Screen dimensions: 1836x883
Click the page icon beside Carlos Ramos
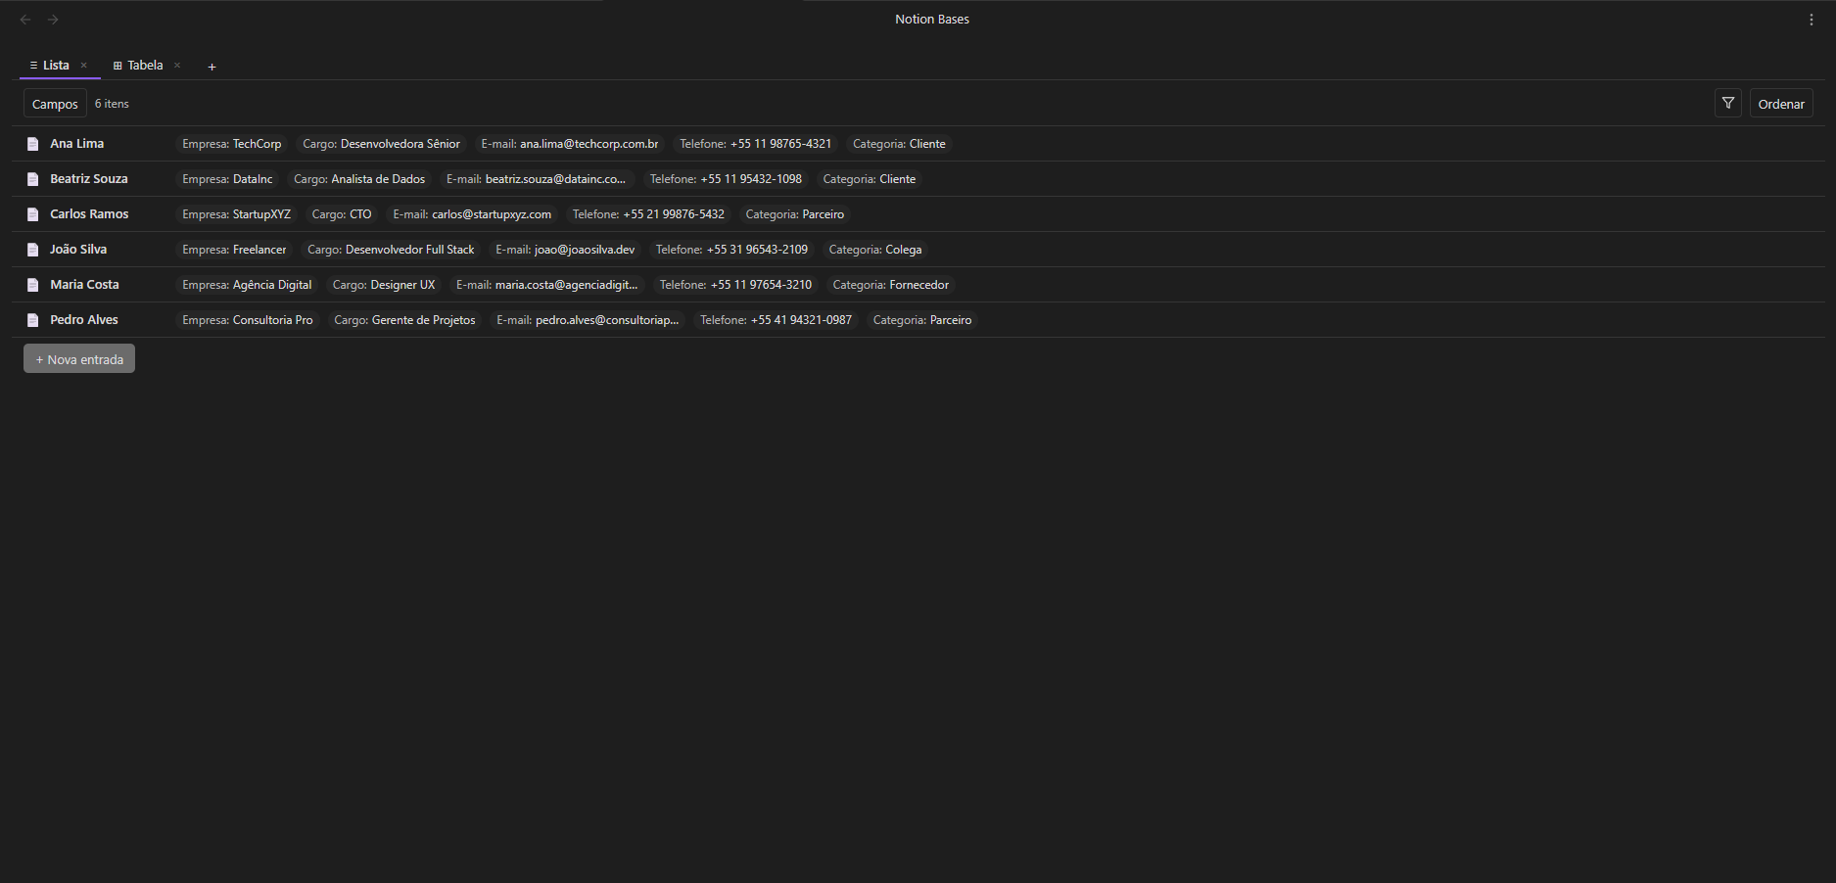point(31,213)
